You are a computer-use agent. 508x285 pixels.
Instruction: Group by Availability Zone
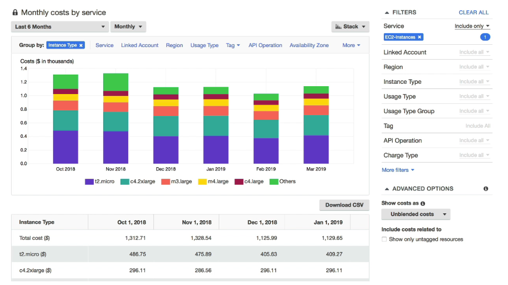tap(309, 45)
